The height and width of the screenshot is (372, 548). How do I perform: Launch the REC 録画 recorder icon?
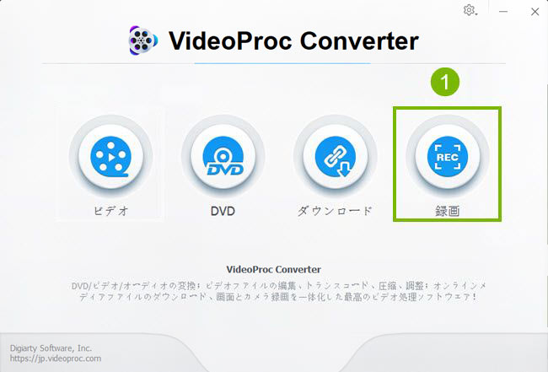448,156
